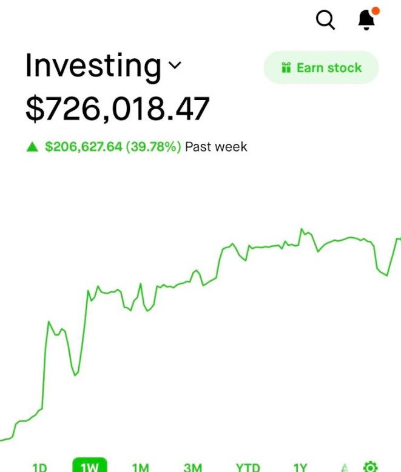Tap the green up-triangle gain indicator
401x472 pixels.
32,147
